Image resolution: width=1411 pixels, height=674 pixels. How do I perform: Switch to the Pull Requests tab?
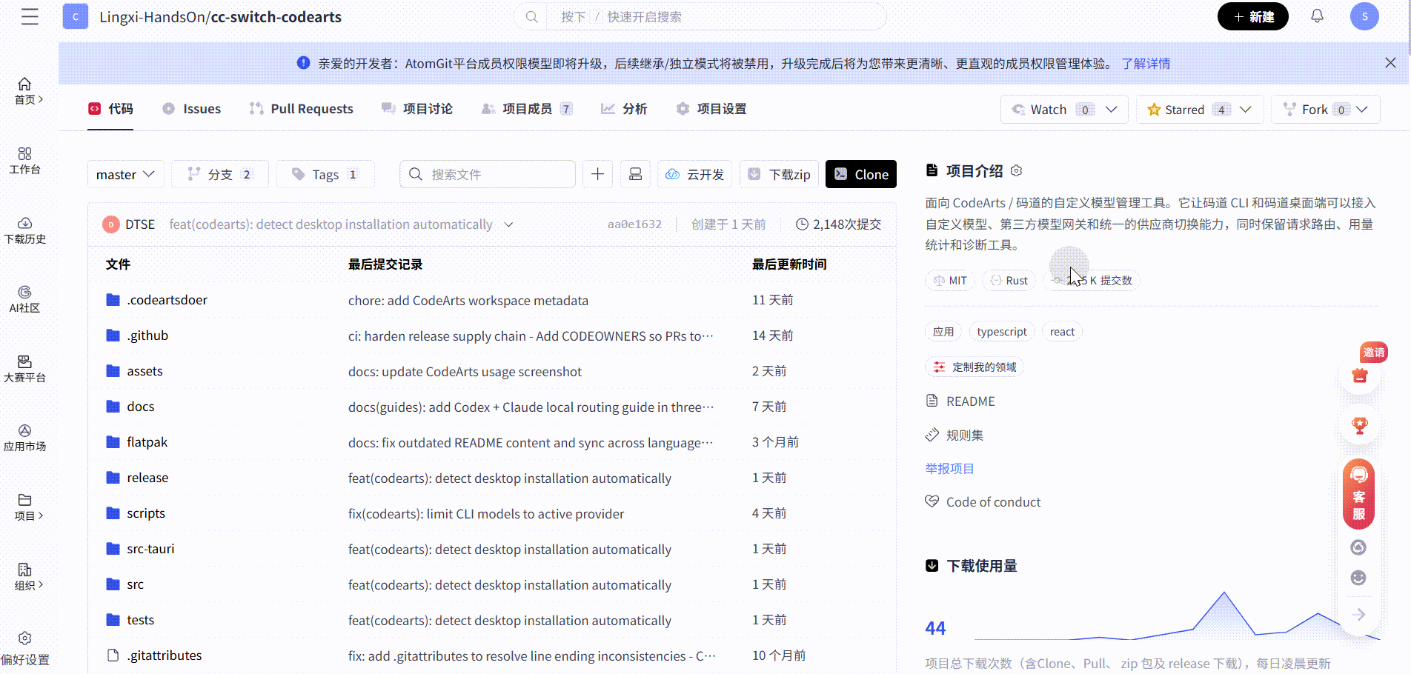(x=301, y=109)
